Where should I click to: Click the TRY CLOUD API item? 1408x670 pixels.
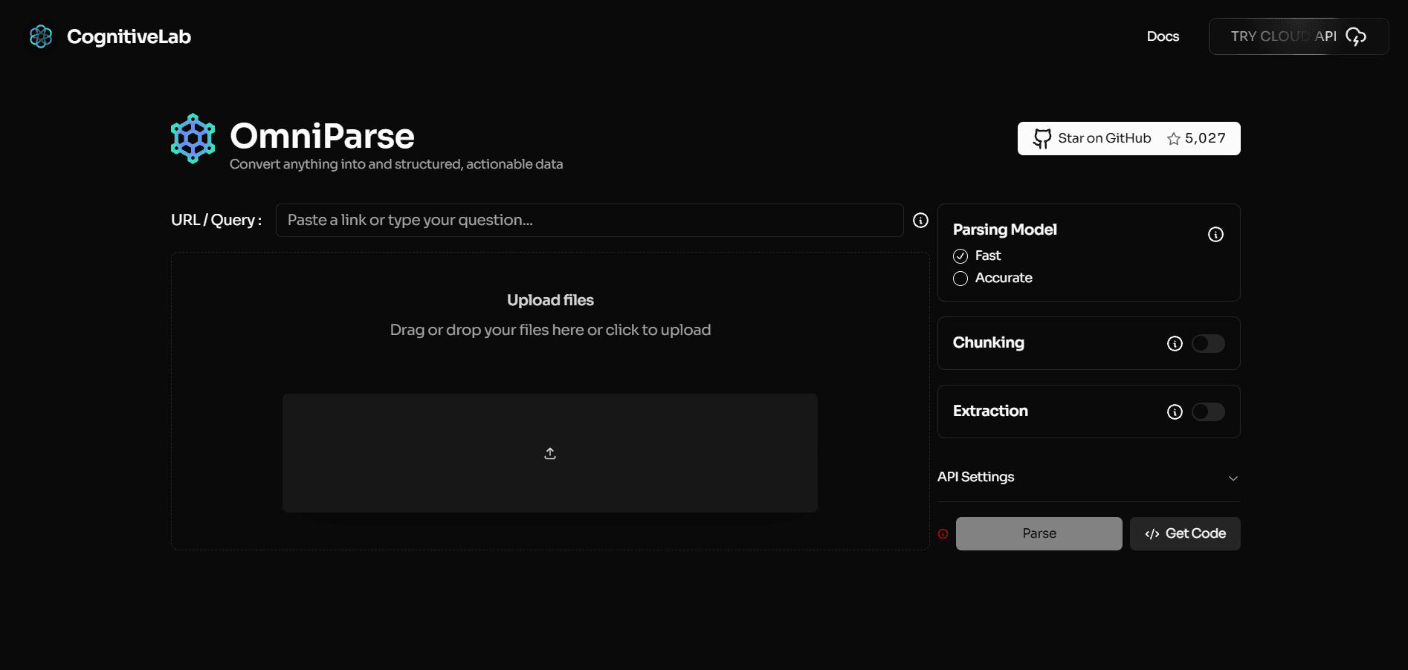point(1299,36)
